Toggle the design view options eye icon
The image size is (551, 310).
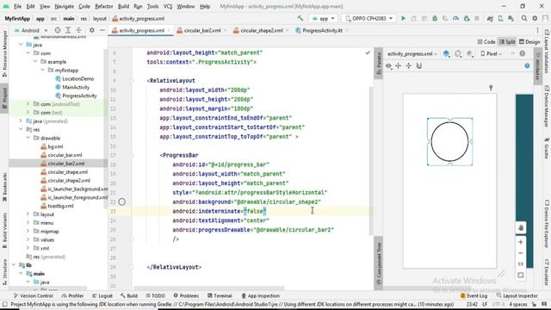(388, 65)
